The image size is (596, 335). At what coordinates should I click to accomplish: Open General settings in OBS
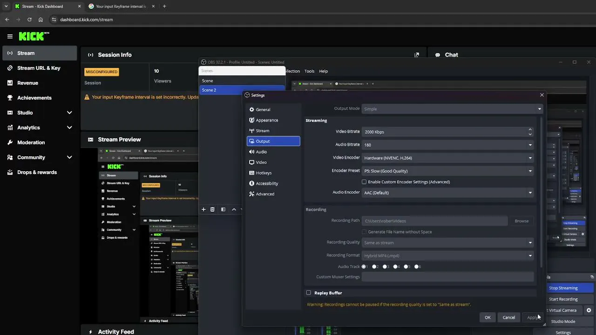pos(273,109)
